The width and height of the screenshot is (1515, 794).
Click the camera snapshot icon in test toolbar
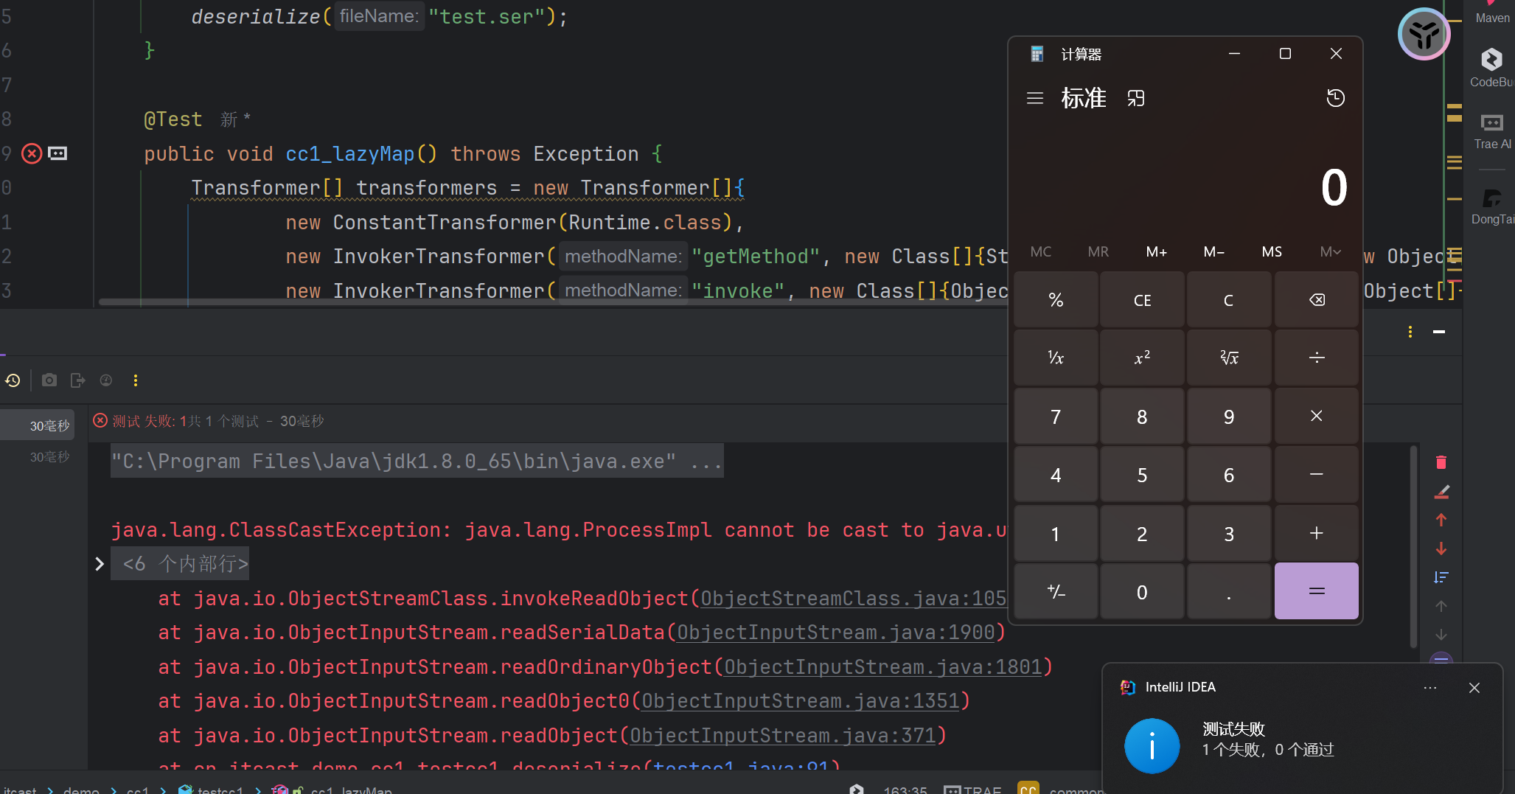click(x=49, y=380)
